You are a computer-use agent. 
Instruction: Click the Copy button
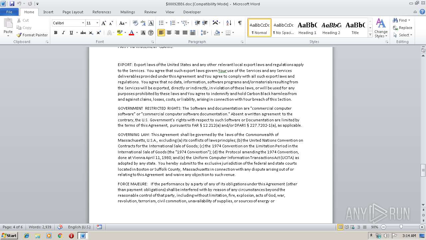click(24, 28)
